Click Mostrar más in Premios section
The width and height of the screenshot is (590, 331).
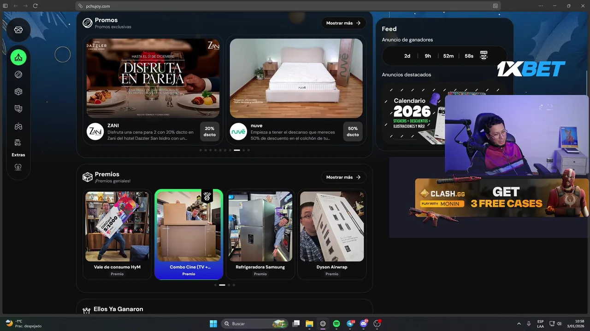point(343,177)
